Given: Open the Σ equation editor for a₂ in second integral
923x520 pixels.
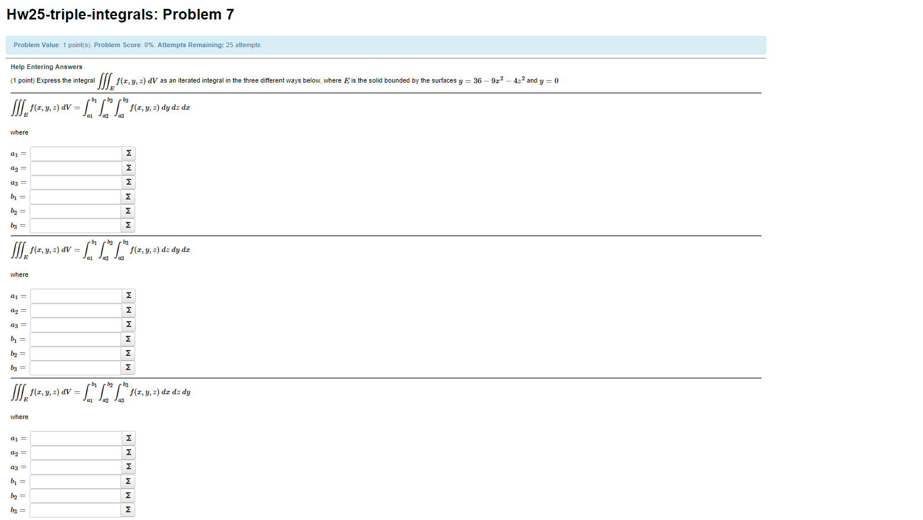Looking at the screenshot, I should coord(128,310).
